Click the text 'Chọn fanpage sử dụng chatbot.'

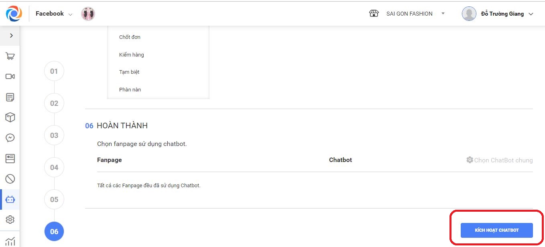click(142, 144)
